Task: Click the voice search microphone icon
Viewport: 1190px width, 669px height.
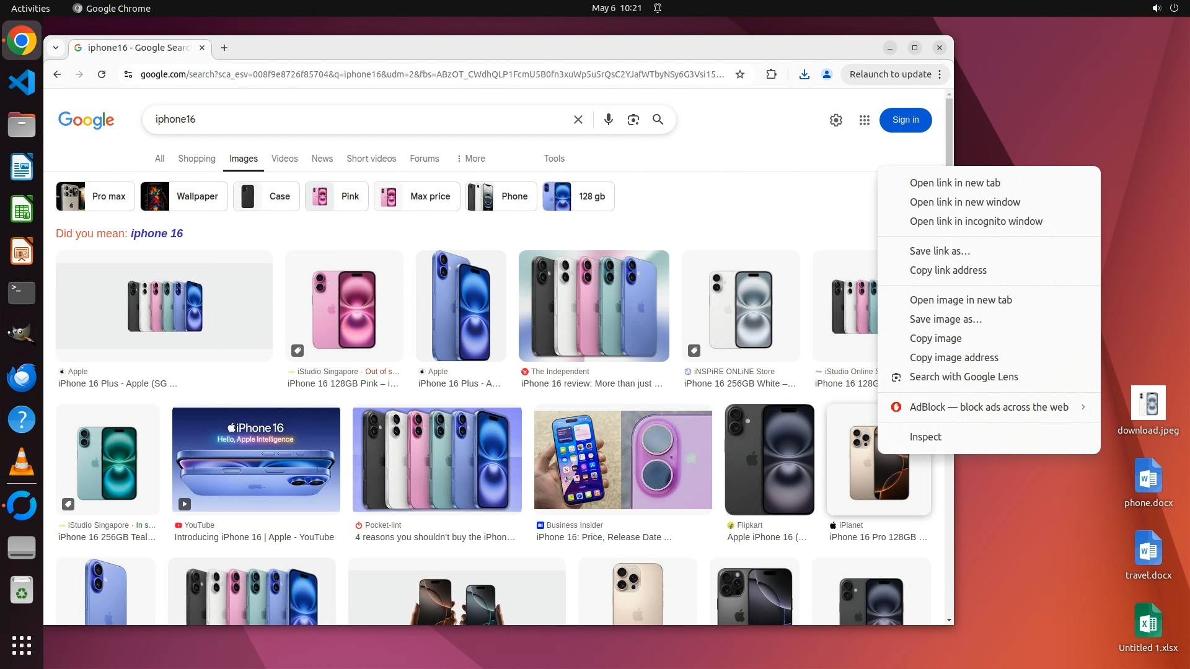Action: [x=608, y=120]
